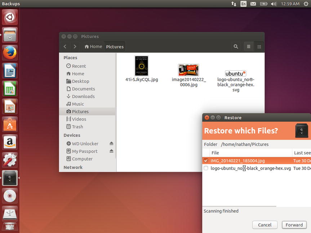
Task: Open the Backups safe icon in launcher
Action: coord(10,178)
